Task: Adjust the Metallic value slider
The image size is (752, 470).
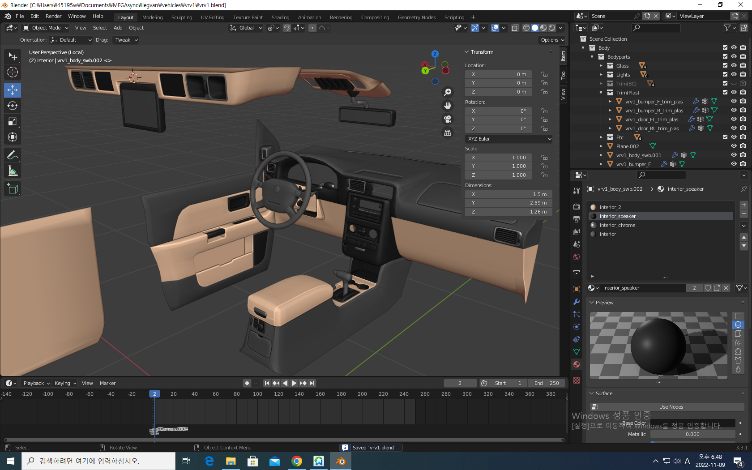Action: coord(692,434)
